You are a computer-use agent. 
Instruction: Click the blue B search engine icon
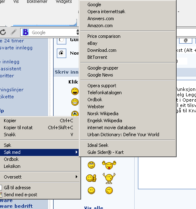26,32
